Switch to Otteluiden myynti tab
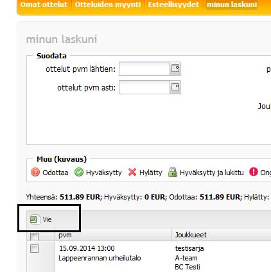The width and height of the screenshot is (271, 272). point(108,4)
